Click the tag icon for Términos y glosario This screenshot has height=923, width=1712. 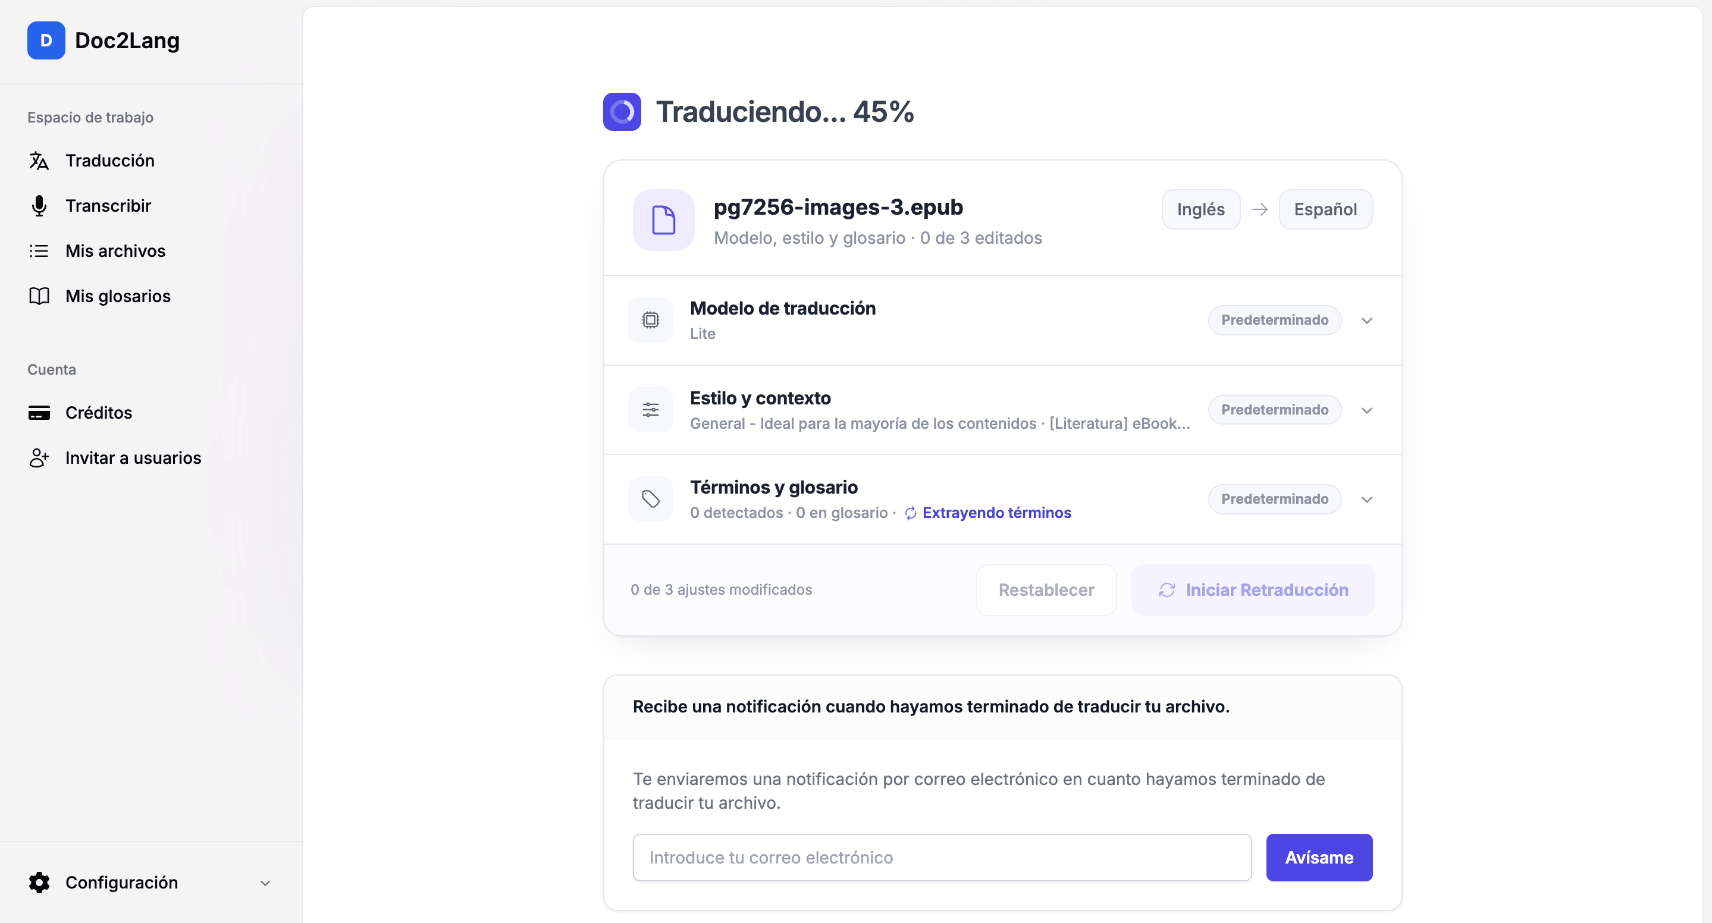click(x=651, y=499)
